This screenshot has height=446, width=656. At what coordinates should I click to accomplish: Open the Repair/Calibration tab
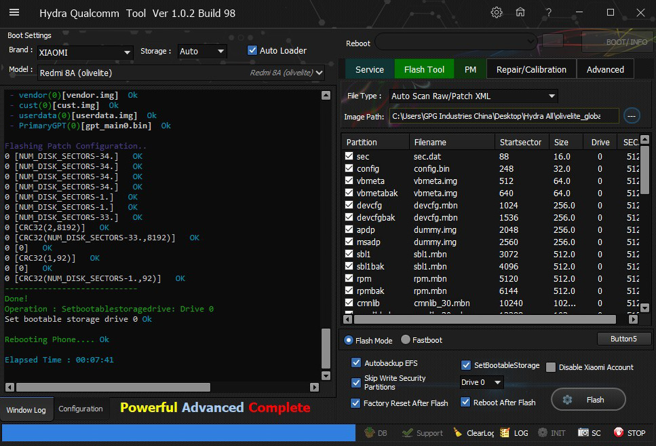coord(531,69)
